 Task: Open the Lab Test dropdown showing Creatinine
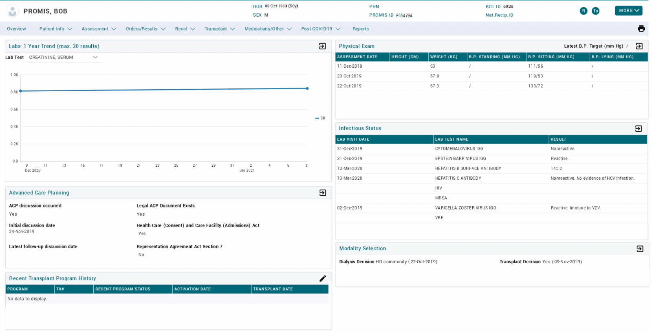click(x=63, y=57)
